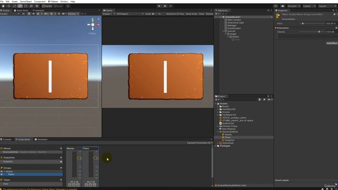
Task: Toggle scene audio button
Action: pos(33,14)
